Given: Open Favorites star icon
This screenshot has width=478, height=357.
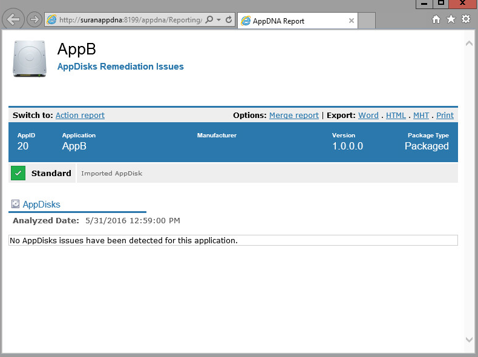Looking at the screenshot, I should click(x=451, y=19).
